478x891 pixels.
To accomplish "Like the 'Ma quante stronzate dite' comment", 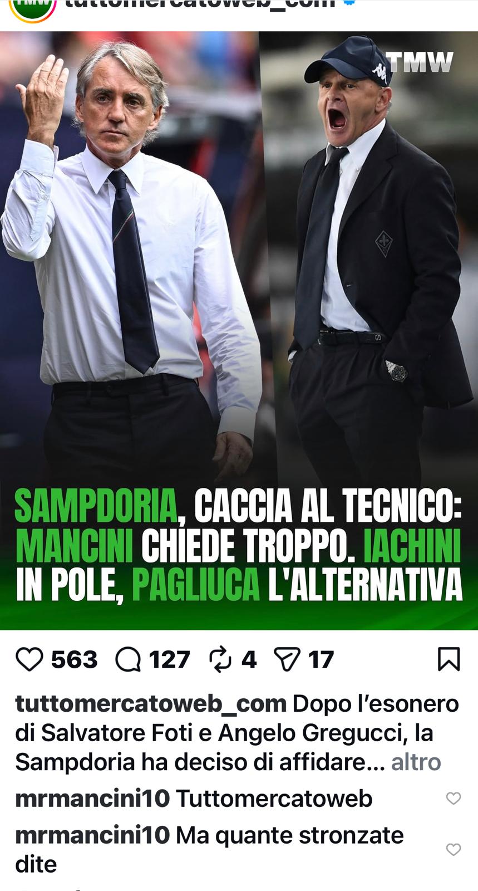I will 454,849.
